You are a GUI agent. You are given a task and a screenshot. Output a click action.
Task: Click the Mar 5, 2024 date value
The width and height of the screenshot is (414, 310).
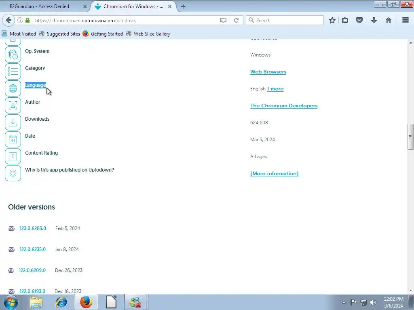pyautogui.click(x=262, y=139)
